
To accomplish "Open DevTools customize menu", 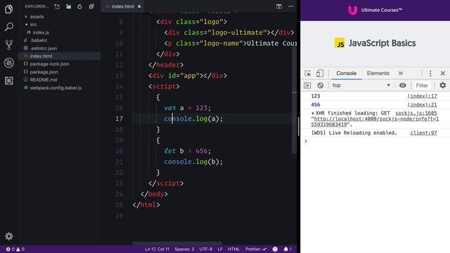I will (430, 73).
